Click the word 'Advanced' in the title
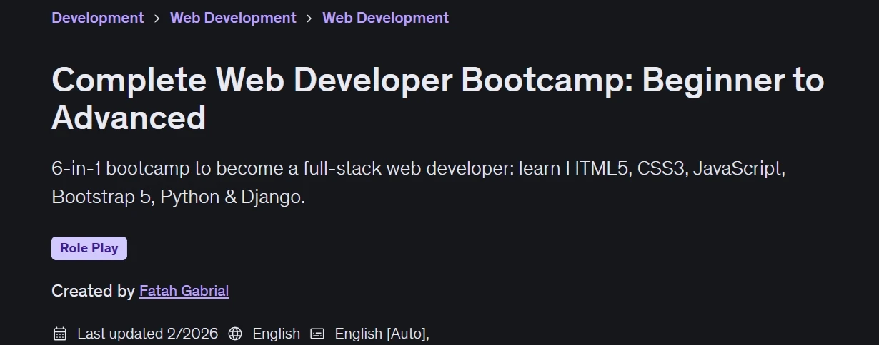 pos(129,118)
